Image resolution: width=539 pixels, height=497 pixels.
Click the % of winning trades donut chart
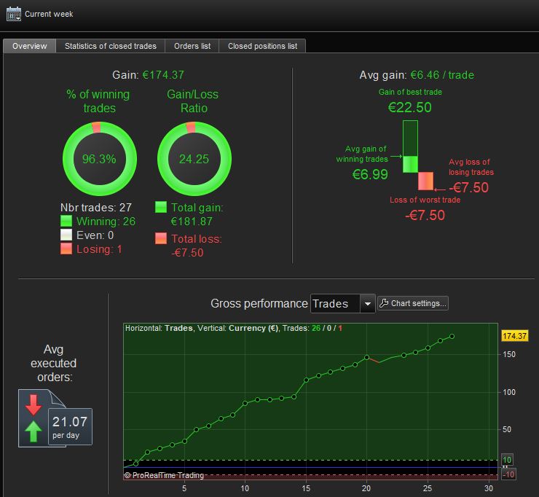[x=100, y=159]
